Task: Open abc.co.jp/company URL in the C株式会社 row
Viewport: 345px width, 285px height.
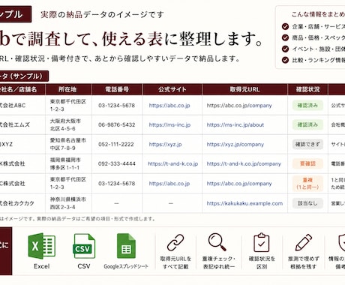Action: click(x=239, y=184)
